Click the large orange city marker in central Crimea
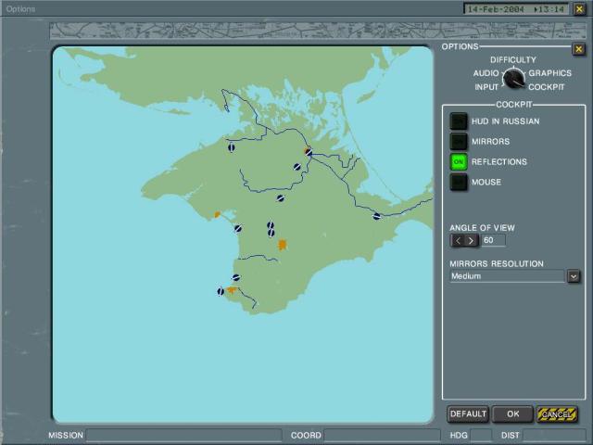 283,245
